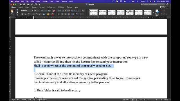This screenshot has height=101, width=180.
Task: Open the Format menu in menu bar
Action: pos(45,1)
